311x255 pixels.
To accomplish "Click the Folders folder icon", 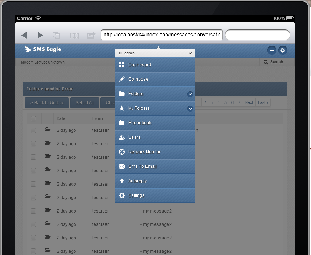I will (122, 93).
